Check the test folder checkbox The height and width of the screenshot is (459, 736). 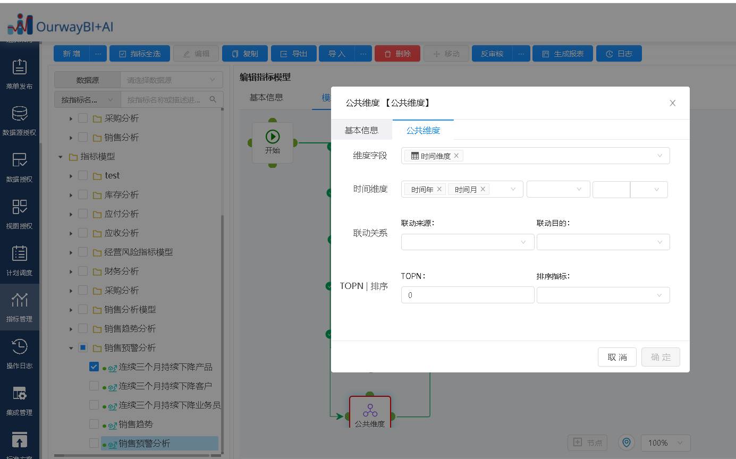click(83, 175)
